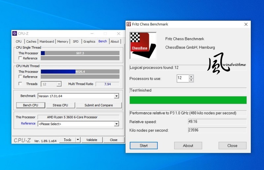The image size is (264, 170).
Task: Open the Tools dropdown arrow
Action: coord(78,140)
